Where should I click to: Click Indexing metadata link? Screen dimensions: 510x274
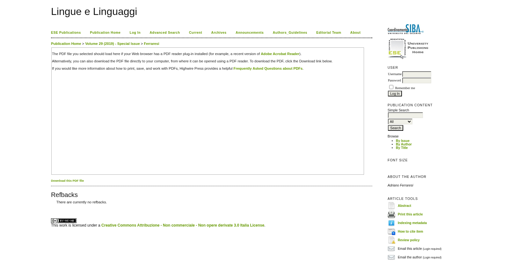click(x=412, y=223)
